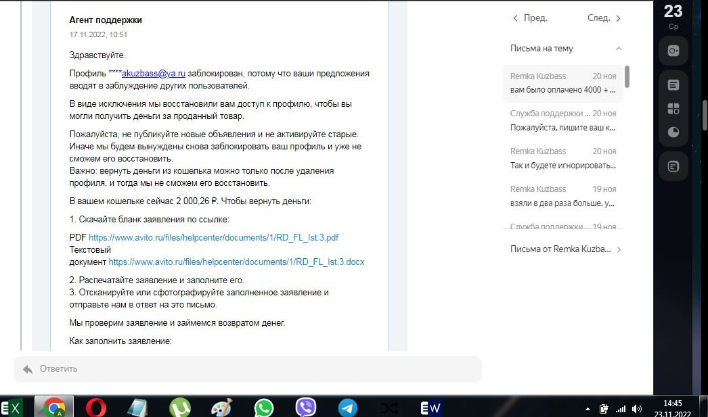The height and width of the screenshot is (417, 708).
Task: Open the bottom document icon in sidebar
Action: [673, 166]
